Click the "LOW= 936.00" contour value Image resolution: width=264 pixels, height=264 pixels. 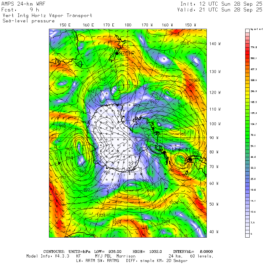point(108,252)
